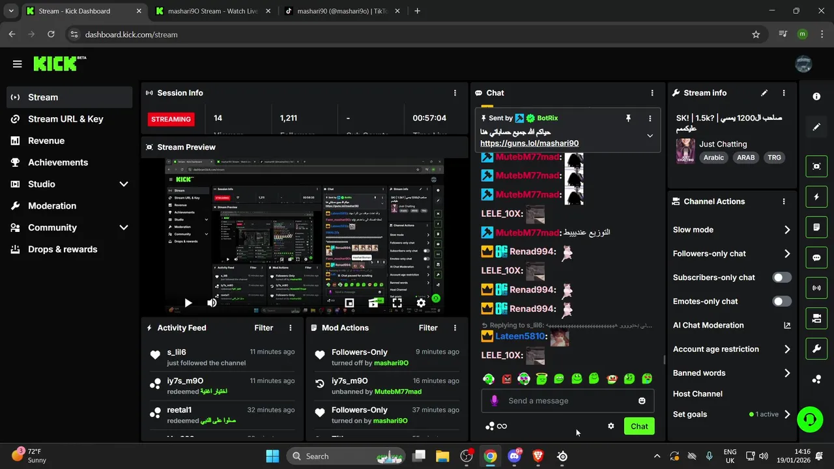
Task: Click Host Channel
Action: coord(698,394)
